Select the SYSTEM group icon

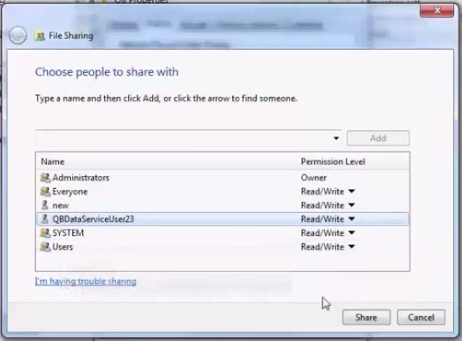(45, 233)
